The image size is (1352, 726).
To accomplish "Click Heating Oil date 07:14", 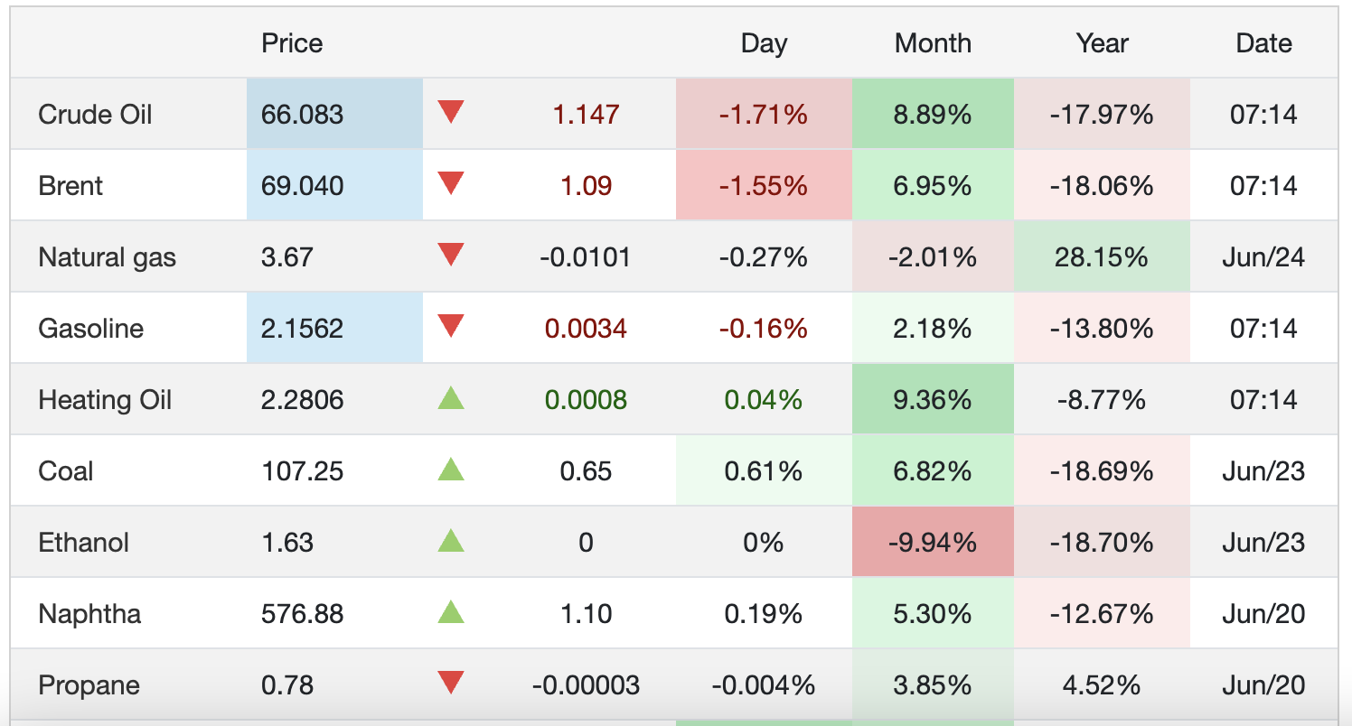I will pos(1263,400).
